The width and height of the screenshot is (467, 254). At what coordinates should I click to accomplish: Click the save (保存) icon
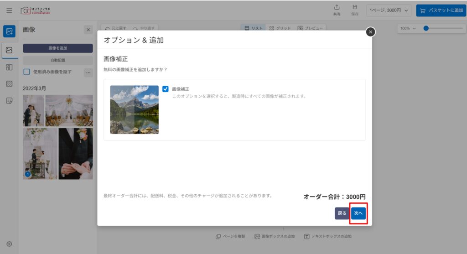(x=355, y=10)
